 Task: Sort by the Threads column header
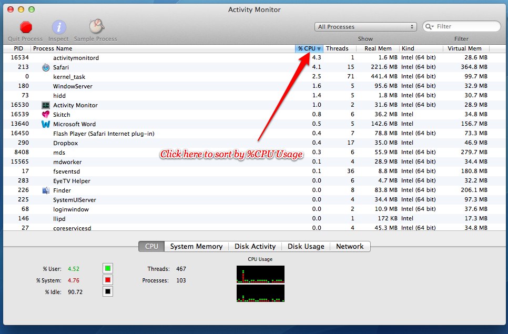coord(340,48)
